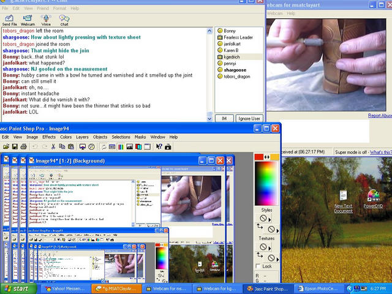The width and height of the screenshot is (392, 294).
Task: Select pennyi in the user list
Action: [230, 63]
